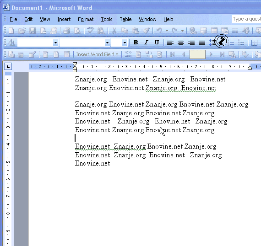Open Mail Merge Recipients icon
This screenshot has width=261, height=246.
(x=33, y=54)
